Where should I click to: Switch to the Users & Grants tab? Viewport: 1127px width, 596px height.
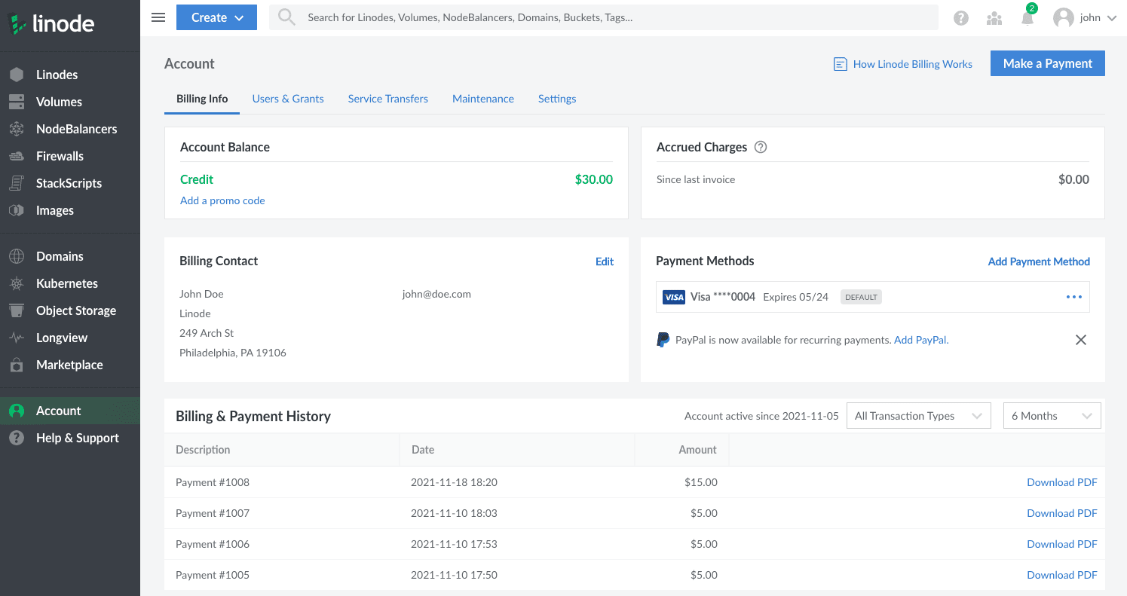(288, 99)
